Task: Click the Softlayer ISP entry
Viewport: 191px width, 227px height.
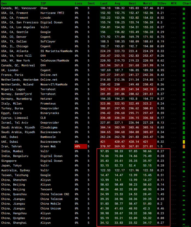Action: (48, 41)
